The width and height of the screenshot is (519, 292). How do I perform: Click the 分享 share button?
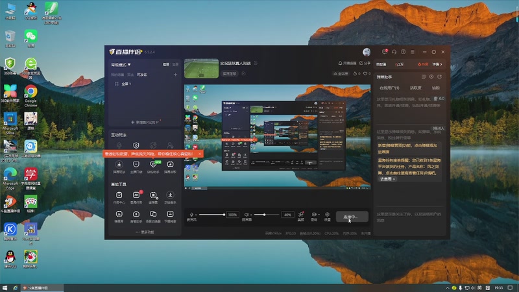tap(365, 63)
